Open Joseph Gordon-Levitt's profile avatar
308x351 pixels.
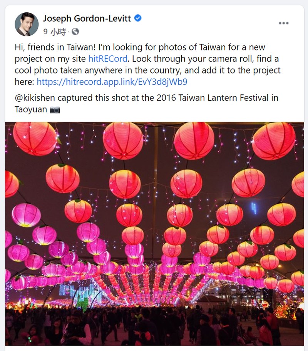(27, 24)
